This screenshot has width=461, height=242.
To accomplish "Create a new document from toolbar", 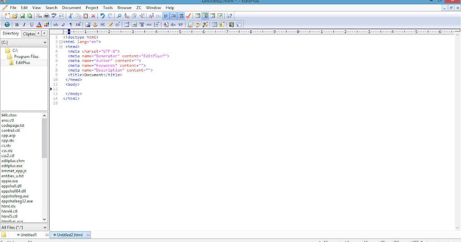I will 7,16.
